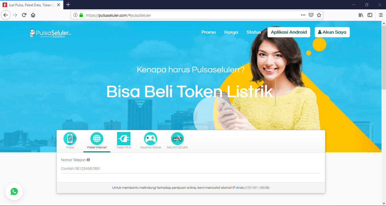The height and width of the screenshot is (206, 386).
Task: Click the "Kenapa harus Pulsaselulerr?" text
Action: pos(191,70)
